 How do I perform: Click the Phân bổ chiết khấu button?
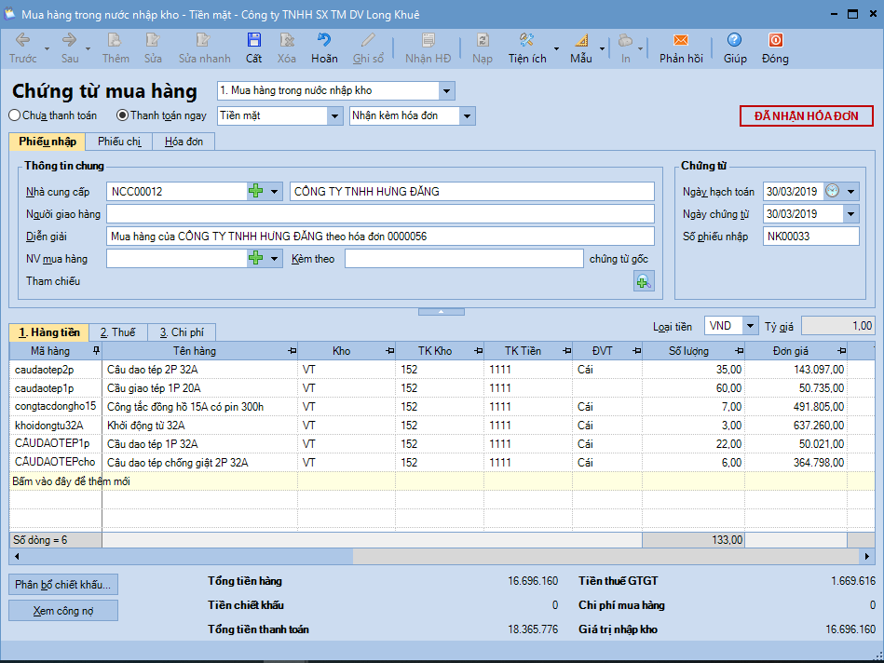pyautogui.click(x=63, y=585)
